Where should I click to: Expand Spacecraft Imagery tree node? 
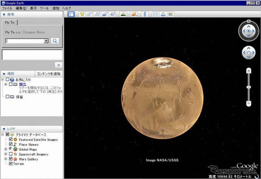(6, 154)
